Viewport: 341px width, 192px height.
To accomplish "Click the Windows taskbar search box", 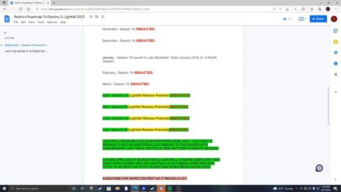I will (x=39, y=188).
